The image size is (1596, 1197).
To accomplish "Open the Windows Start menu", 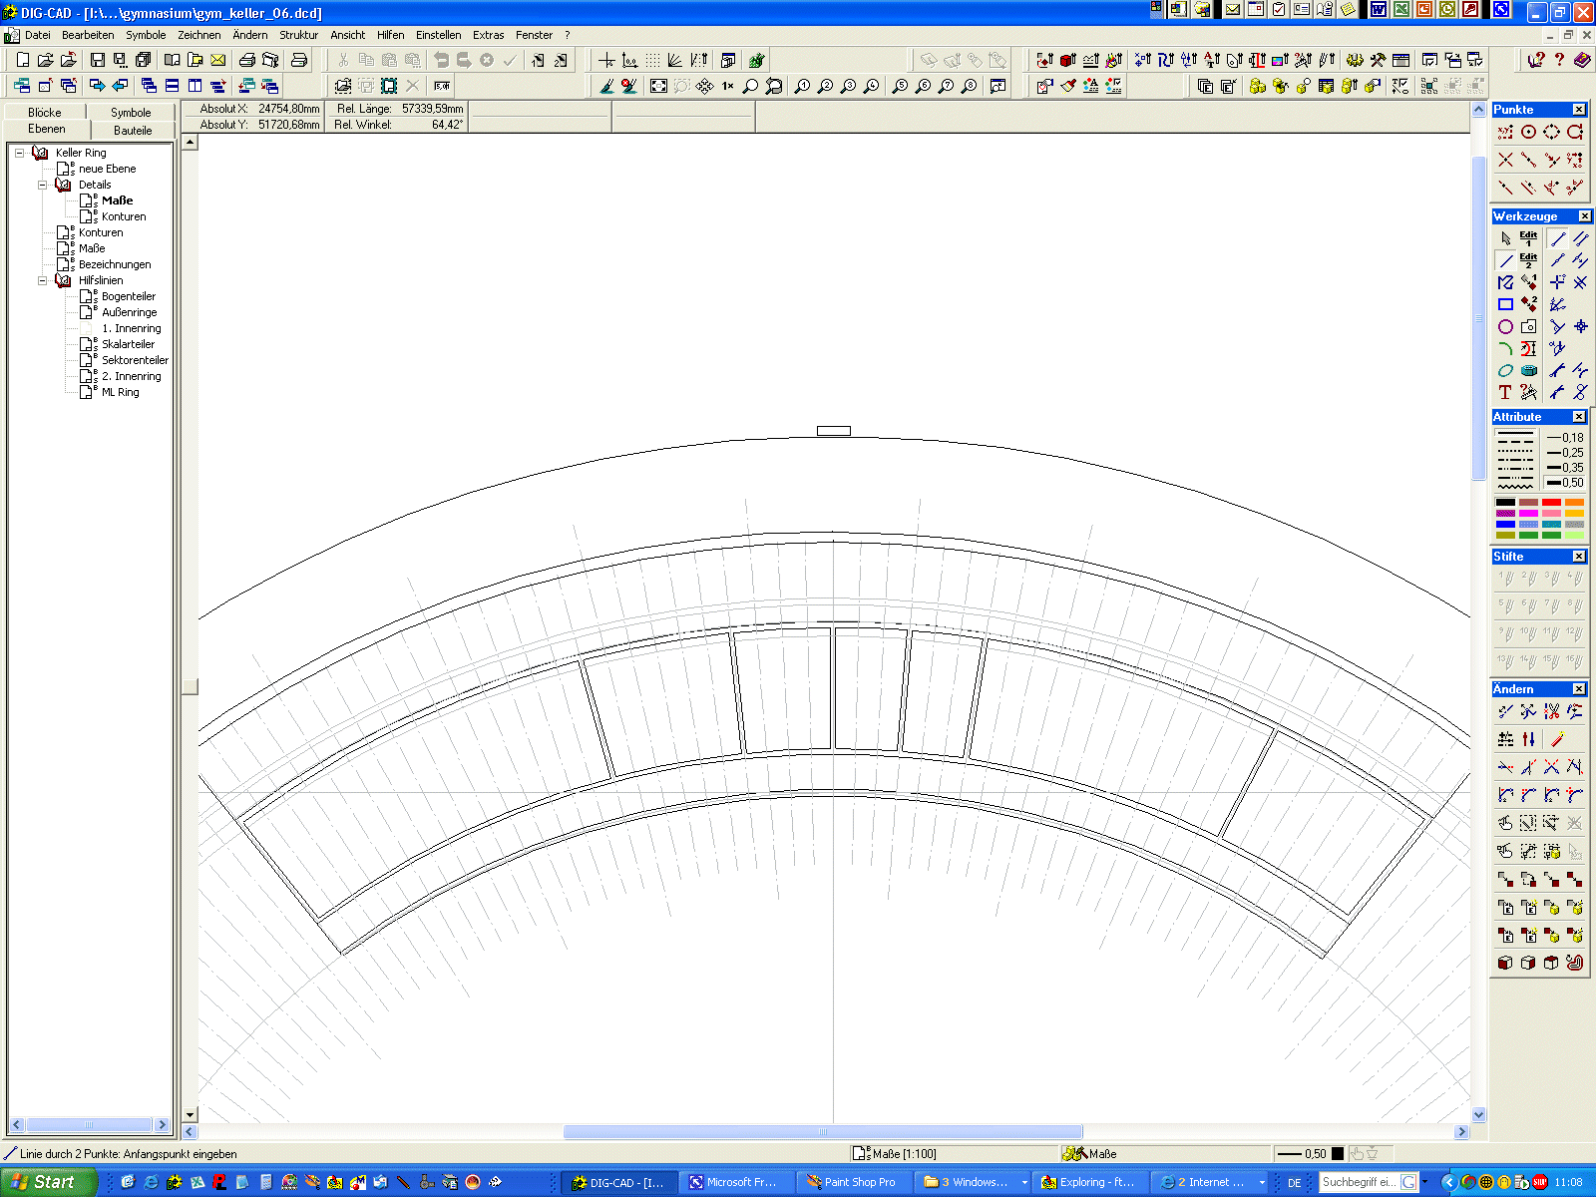I will tap(48, 1182).
